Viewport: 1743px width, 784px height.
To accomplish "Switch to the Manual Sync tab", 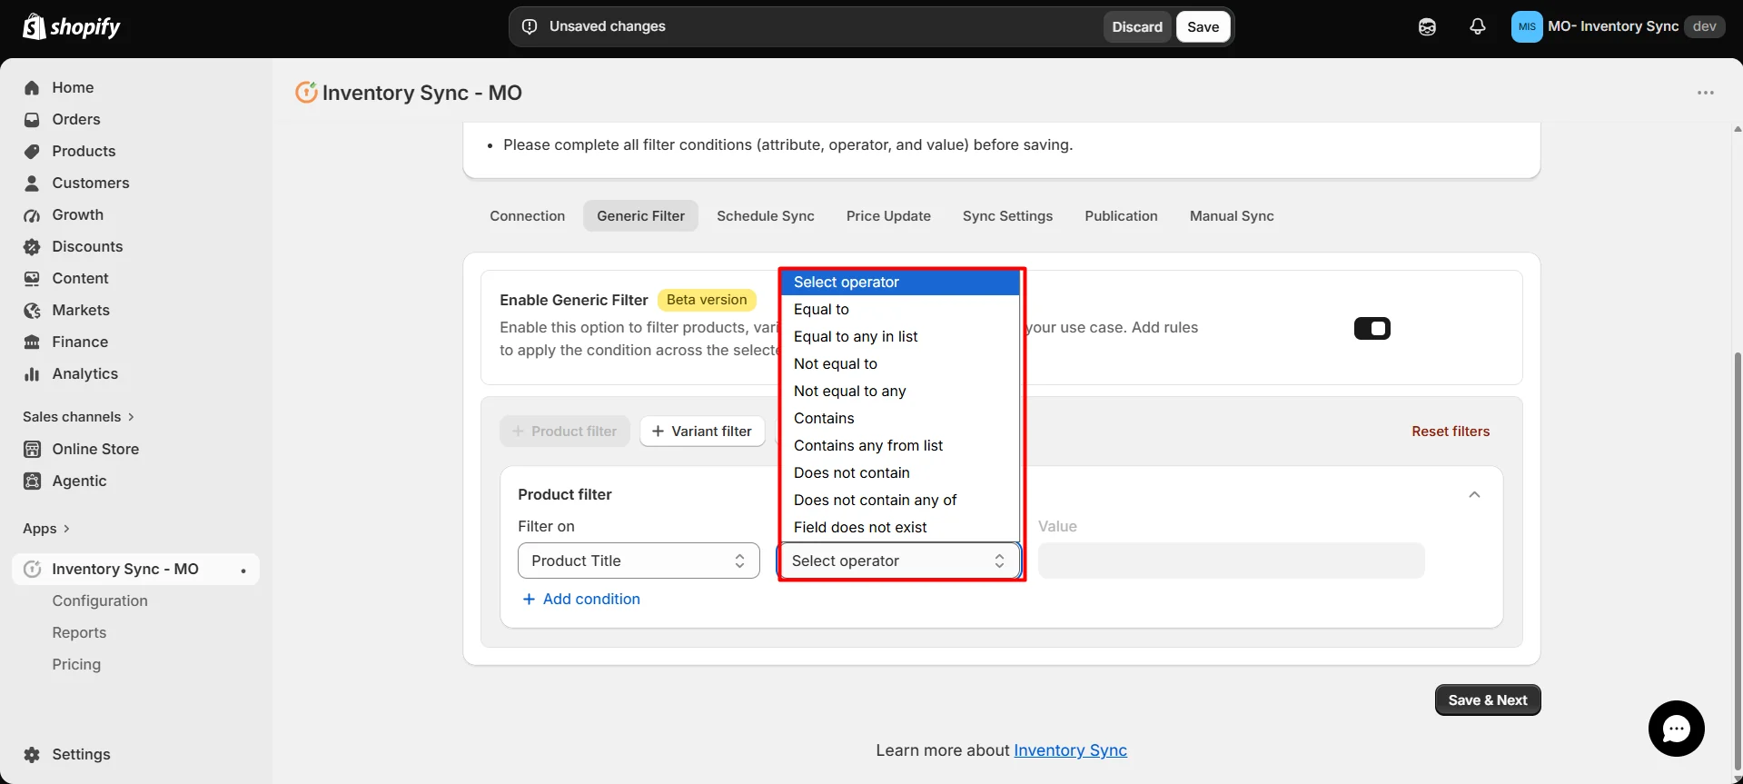I will (1232, 215).
